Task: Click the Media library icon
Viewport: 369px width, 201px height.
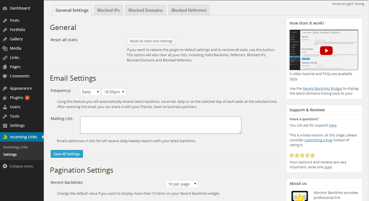Action: pyautogui.click(x=5, y=48)
